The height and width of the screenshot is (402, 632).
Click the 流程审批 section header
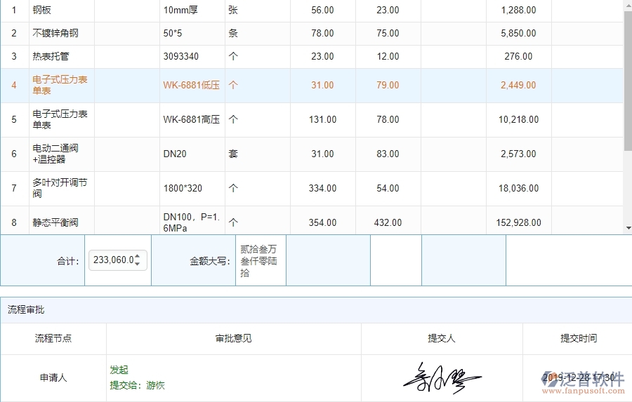pyautogui.click(x=27, y=310)
